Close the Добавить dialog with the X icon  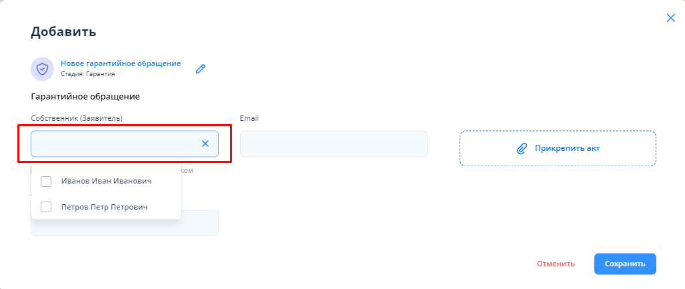(x=671, y=18)
